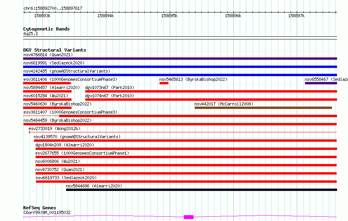Open nsv5460630 (ByrskaBishop2022) label
Image resolution: width=348 pixels, height=221 pixels.
tap(57, 104)
